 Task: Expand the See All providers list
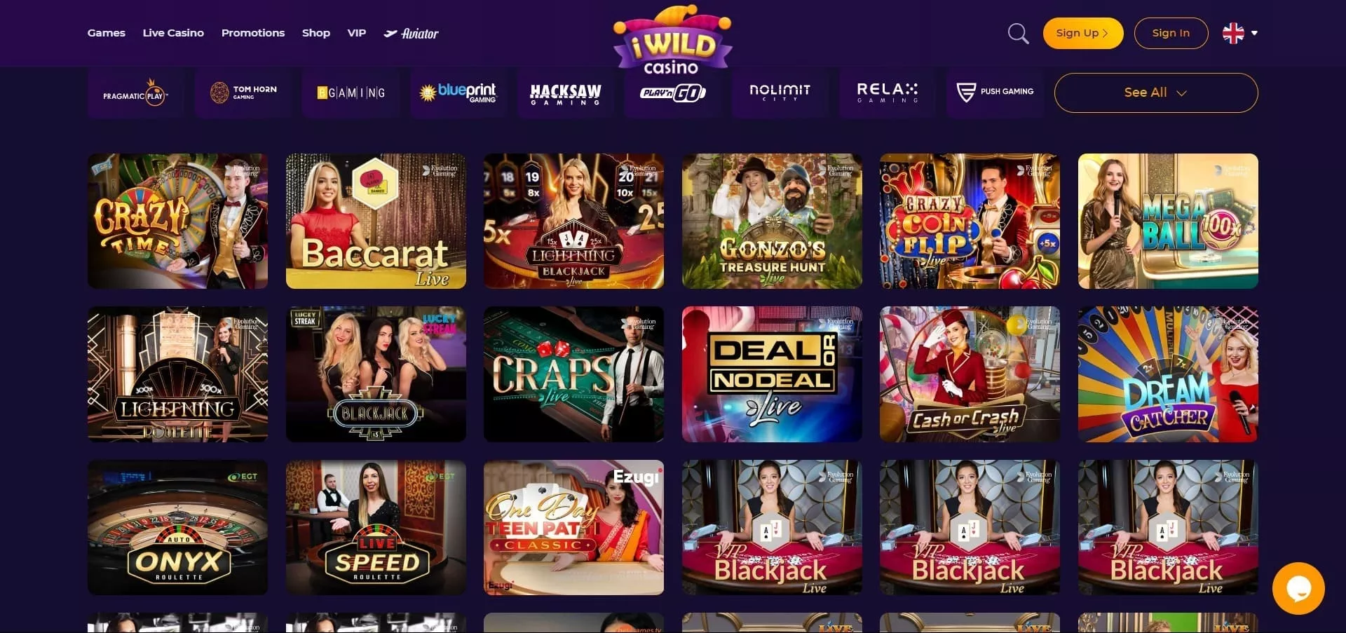point(1156,93)
